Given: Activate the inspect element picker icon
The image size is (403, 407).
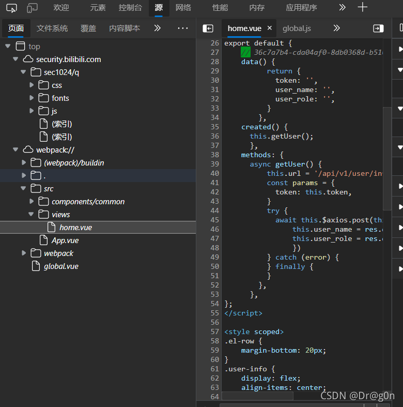Looking at the screenshot, I should [x=12, y=8].
